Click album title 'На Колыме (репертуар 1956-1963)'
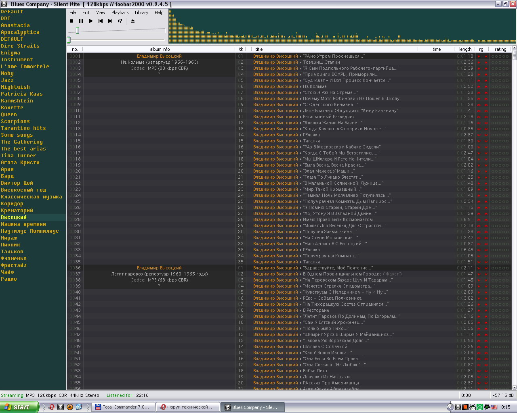 [x=159, y=63]
